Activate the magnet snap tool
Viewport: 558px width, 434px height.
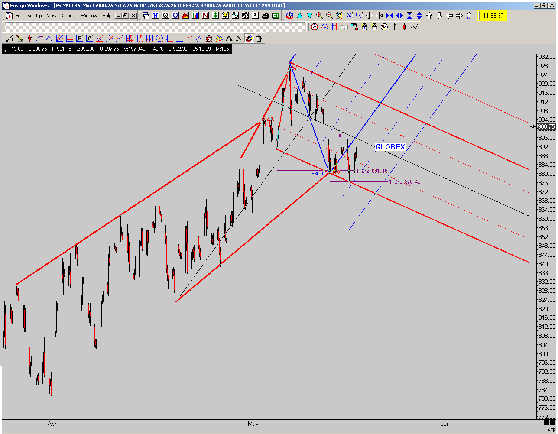pyautogui.click(x=249, y=38)
